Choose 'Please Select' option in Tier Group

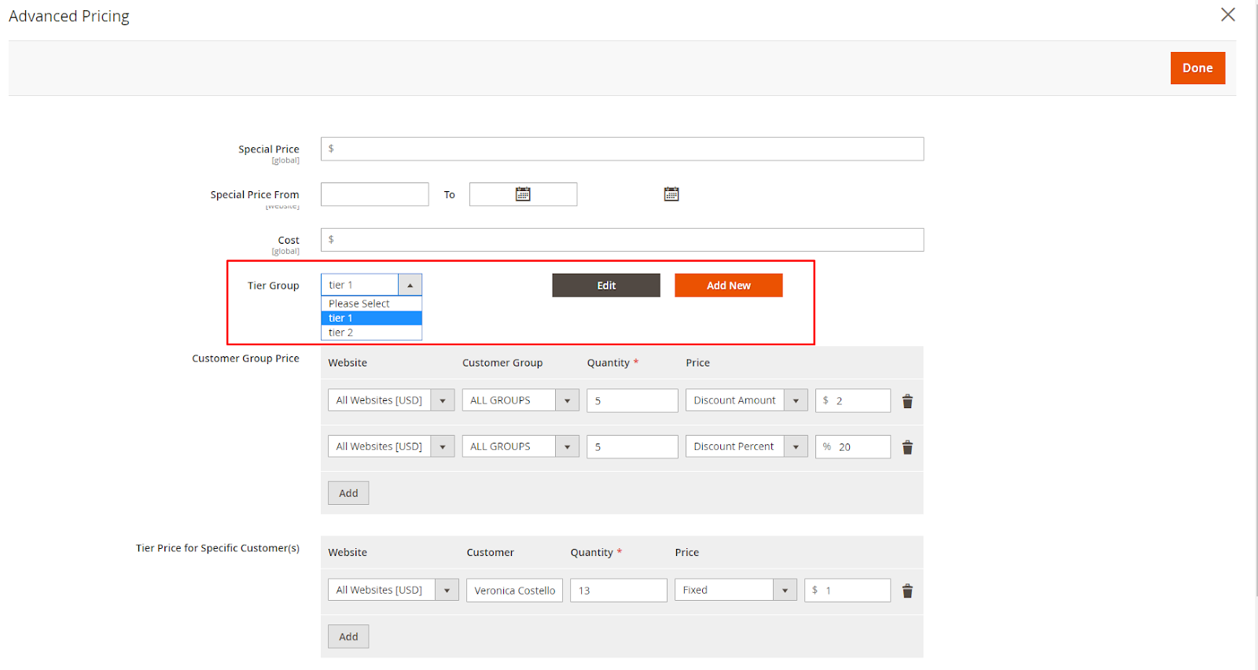pos(371,304)
